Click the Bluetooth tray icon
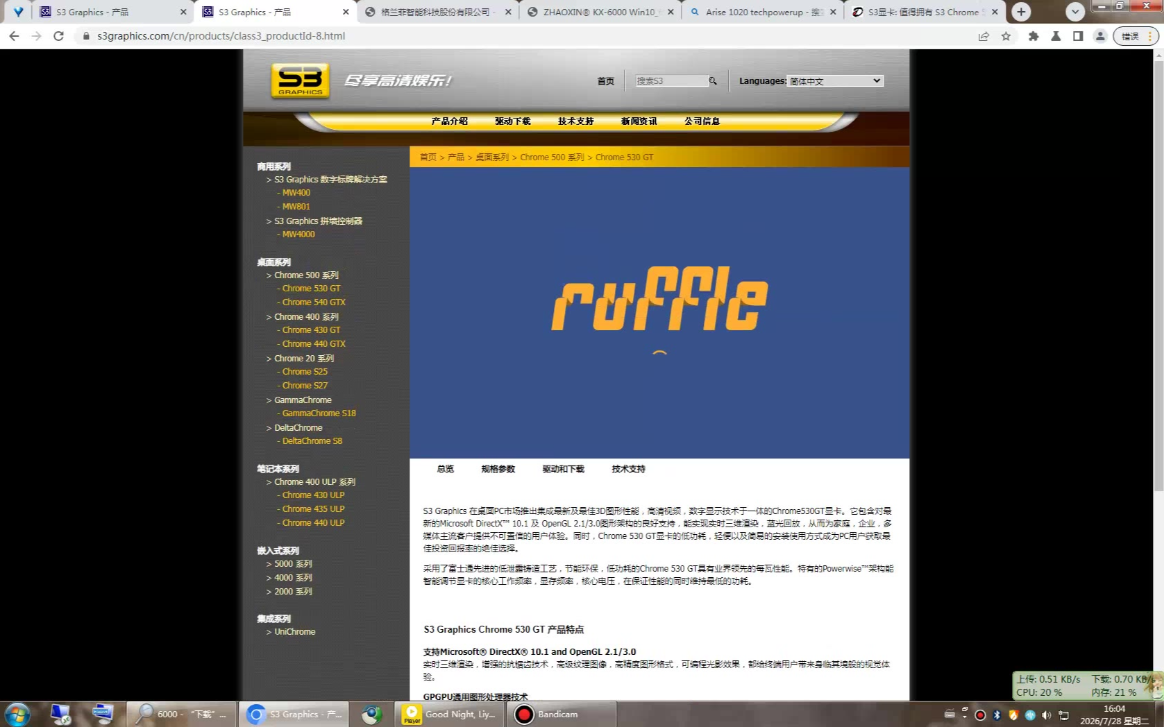Screen dimensions: 1164x727 click(x=997, y=715)
